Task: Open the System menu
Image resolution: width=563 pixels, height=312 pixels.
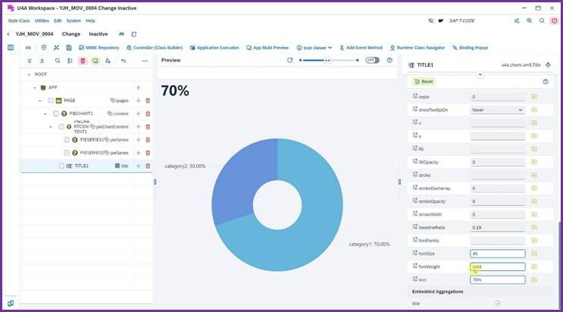Action: (74, 20)
